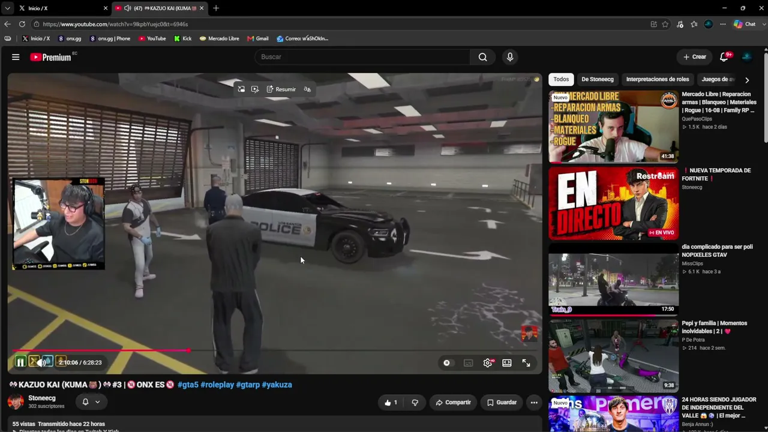Screen dimensions: 768x432
Task: Mute the video with the volume icon
Action: pyautogui.click(x=41, y=362)
